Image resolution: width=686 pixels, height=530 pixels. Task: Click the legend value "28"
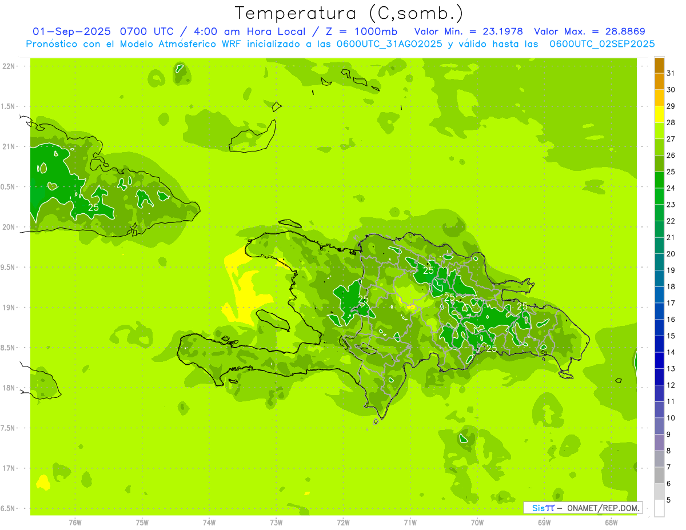coord(671,122)
